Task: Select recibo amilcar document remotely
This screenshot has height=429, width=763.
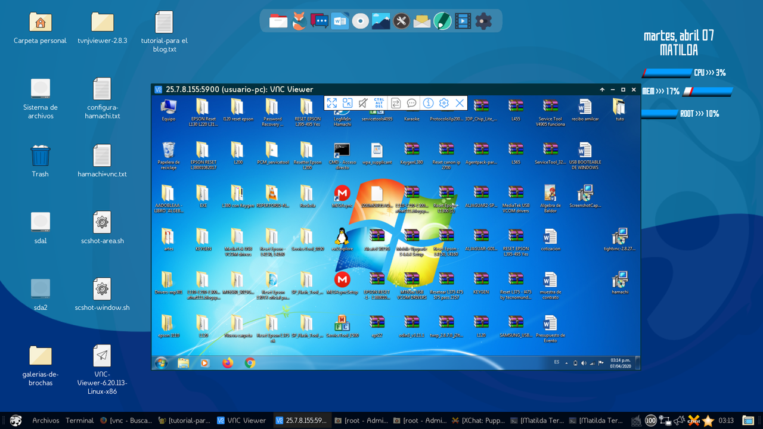Action: (585, 110)
